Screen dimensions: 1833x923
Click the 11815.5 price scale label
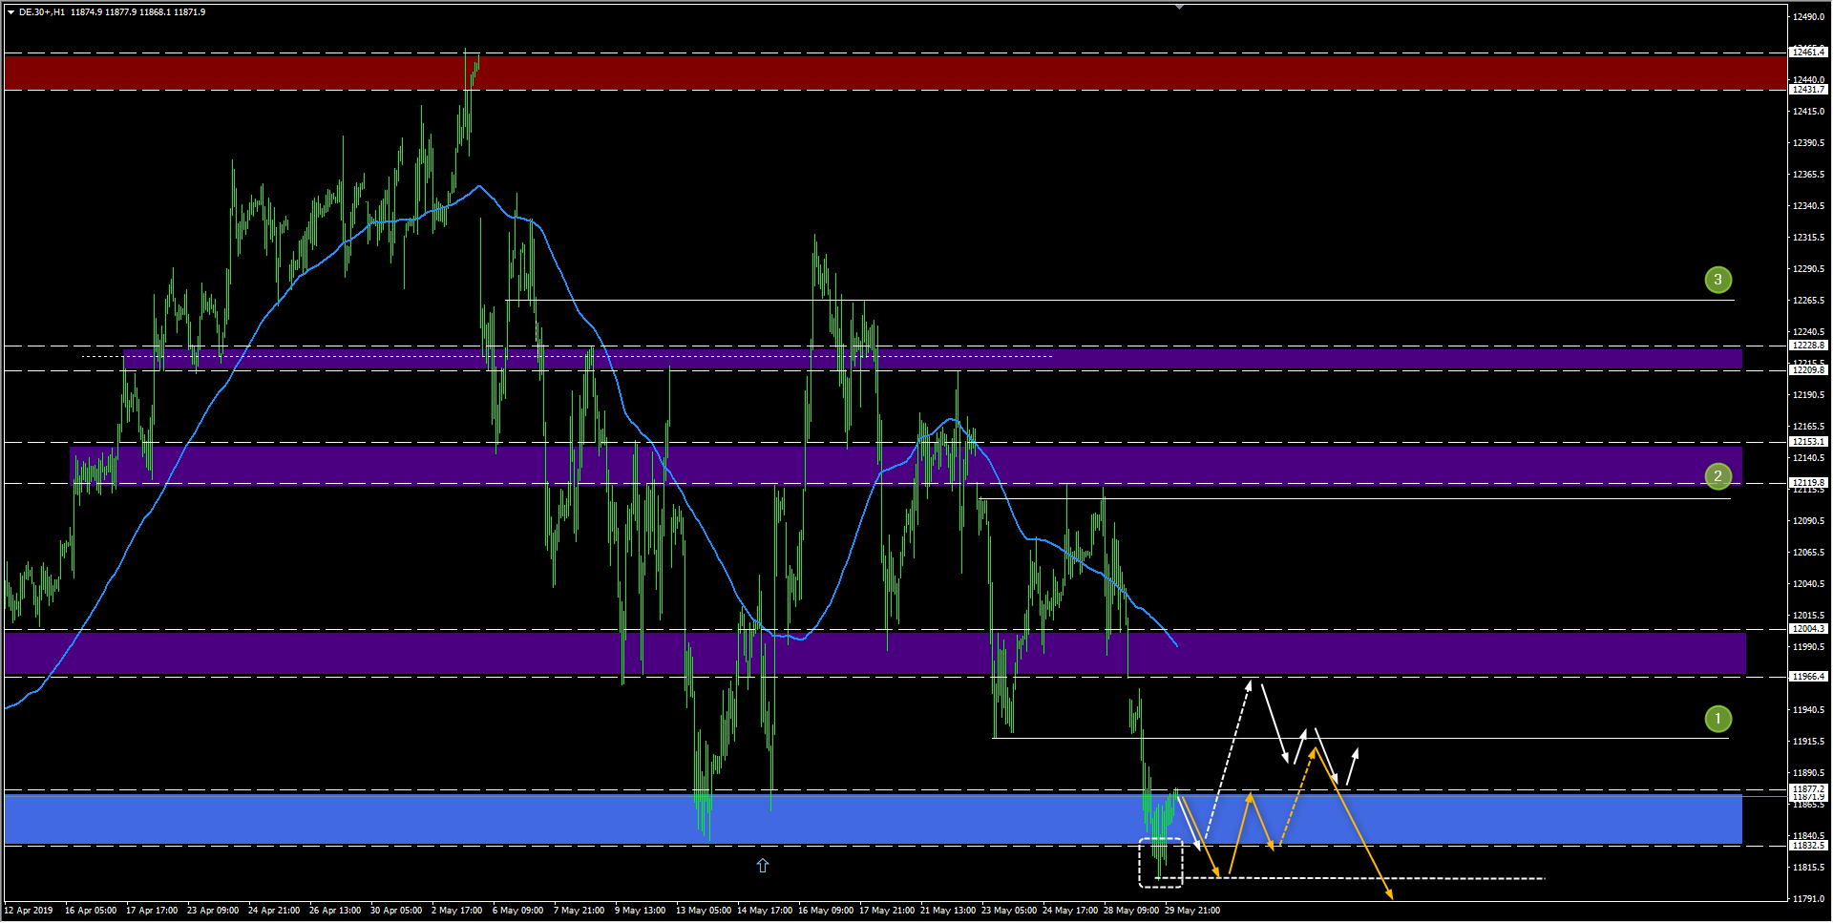1808,868
